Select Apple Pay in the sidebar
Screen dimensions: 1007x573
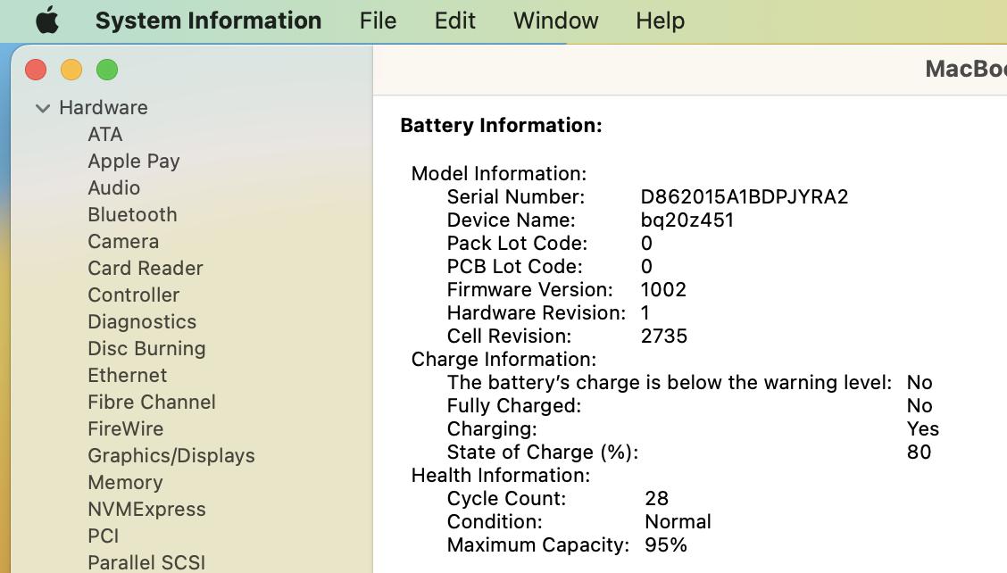click(x=134, y=161)
